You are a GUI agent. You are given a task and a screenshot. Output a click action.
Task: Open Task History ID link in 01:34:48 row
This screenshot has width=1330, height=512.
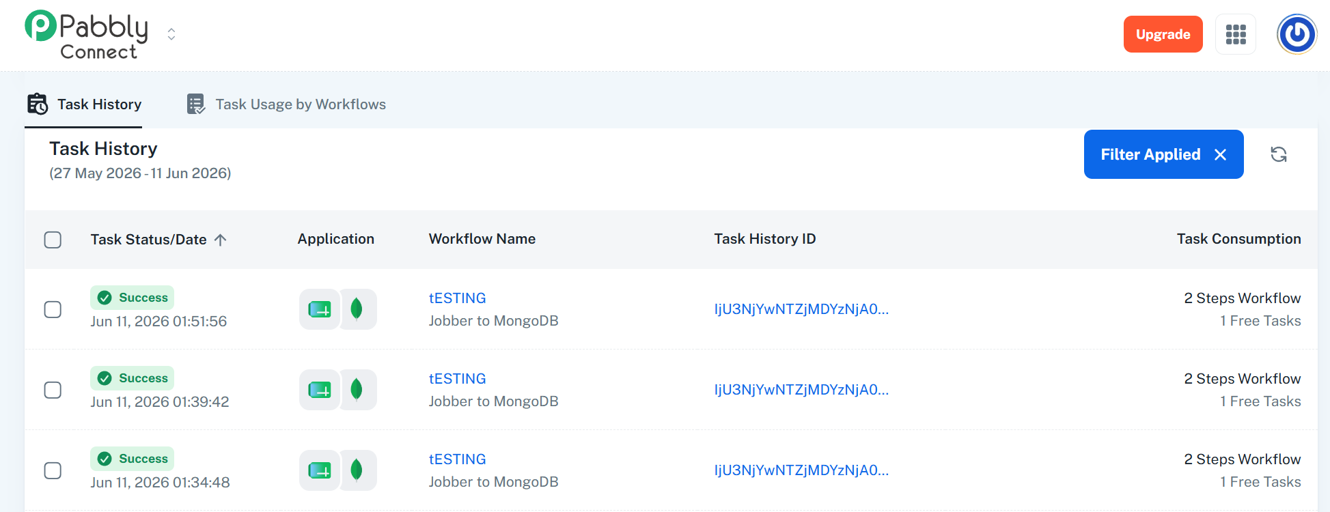pyautogui.click(x=801, y=470)
